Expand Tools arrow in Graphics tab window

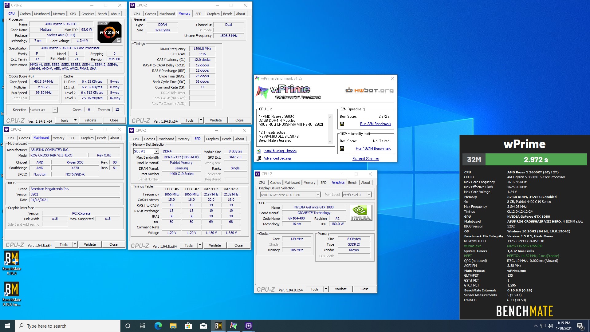point(326,289)
